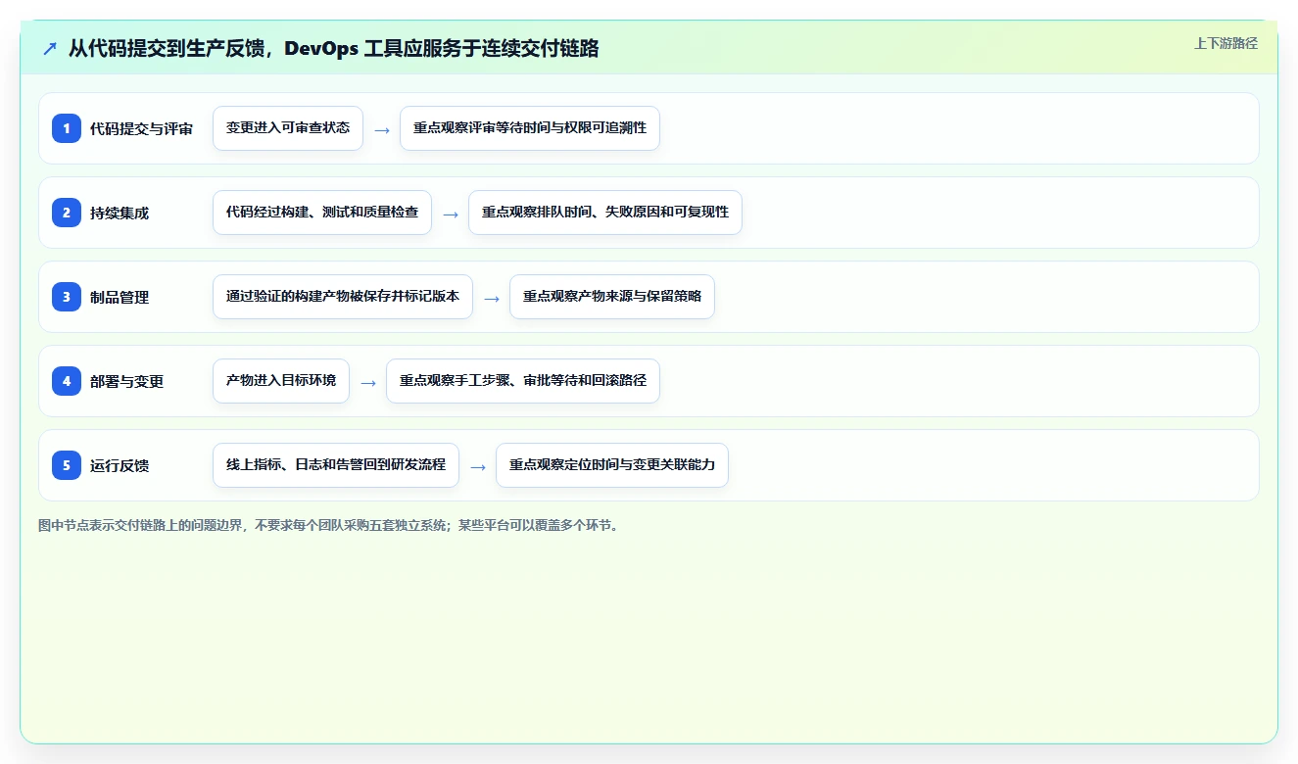
Task: Select the 通过验证的构建产物被保存并标记版本 box
Action: tap(343, 297)
